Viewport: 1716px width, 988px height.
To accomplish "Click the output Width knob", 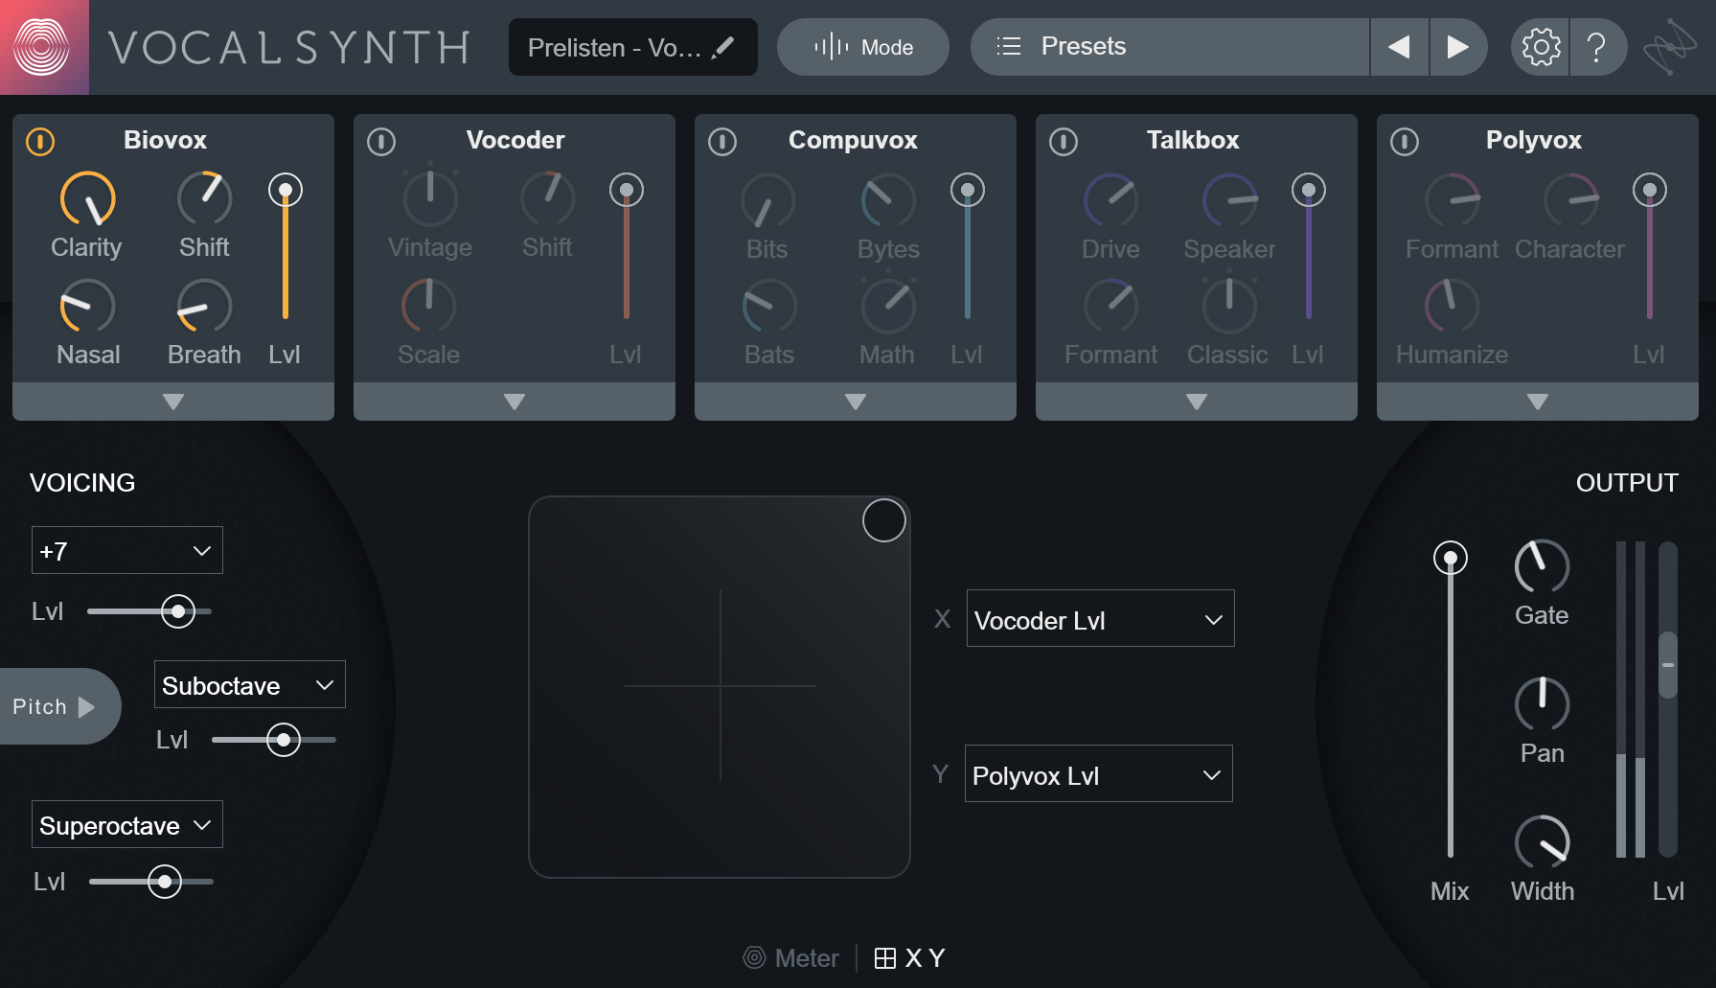I will pos(1543,842).
